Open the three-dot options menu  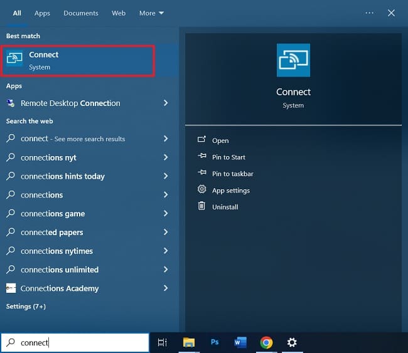(x=369, y=13)
